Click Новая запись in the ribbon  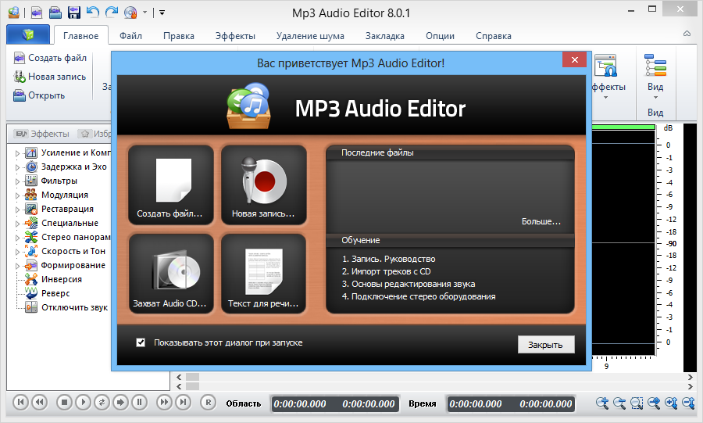pyautogui.click(x=50, y=77)
